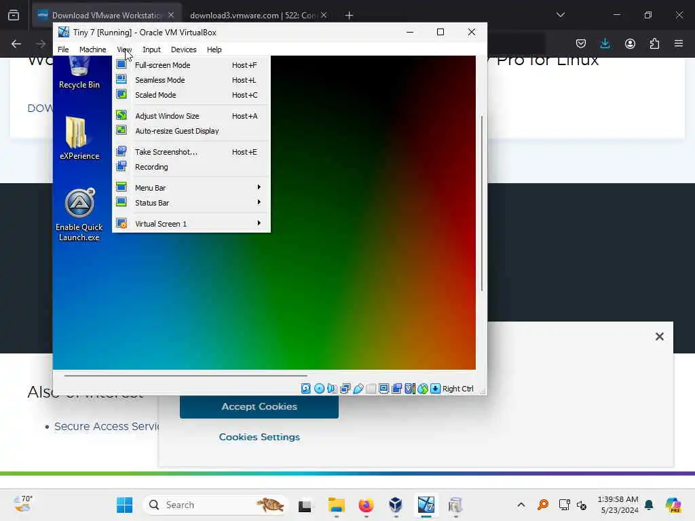Image resolution: width=695 pixels, height=521 pixels.
Task: Open display indicator in VirtualBox status bar
Action: tap(384, 389)
